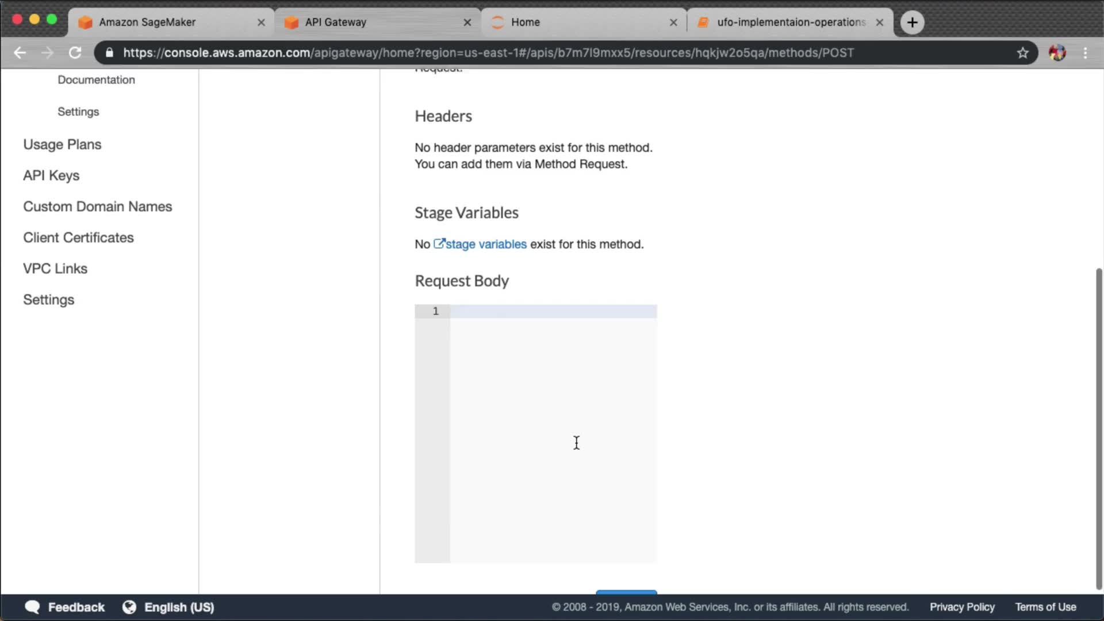Screen dimensions: 1104x621
Task: Switch to the ufo-implementaion-operations tab
Action: tap(791, 22)
